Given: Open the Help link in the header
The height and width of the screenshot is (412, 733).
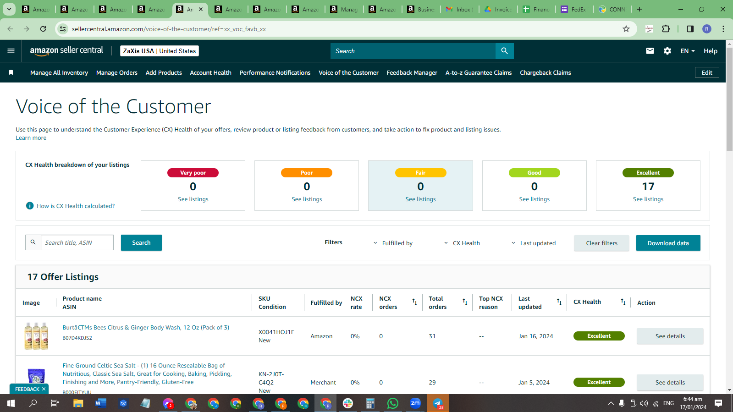Looking at the screenshot, I should (x=711, y=51).
